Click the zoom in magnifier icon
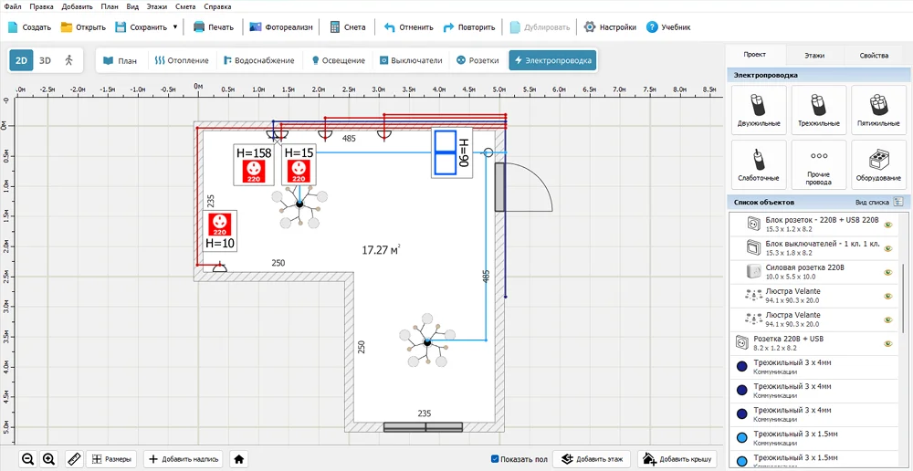This screenshot has width=913, height=471. [49, 459]
